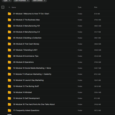Click size value in 15-Module 15 Self Development row
Image resolution: width=115 pixels, height=115 pixels.
click(x=97, y=98)
